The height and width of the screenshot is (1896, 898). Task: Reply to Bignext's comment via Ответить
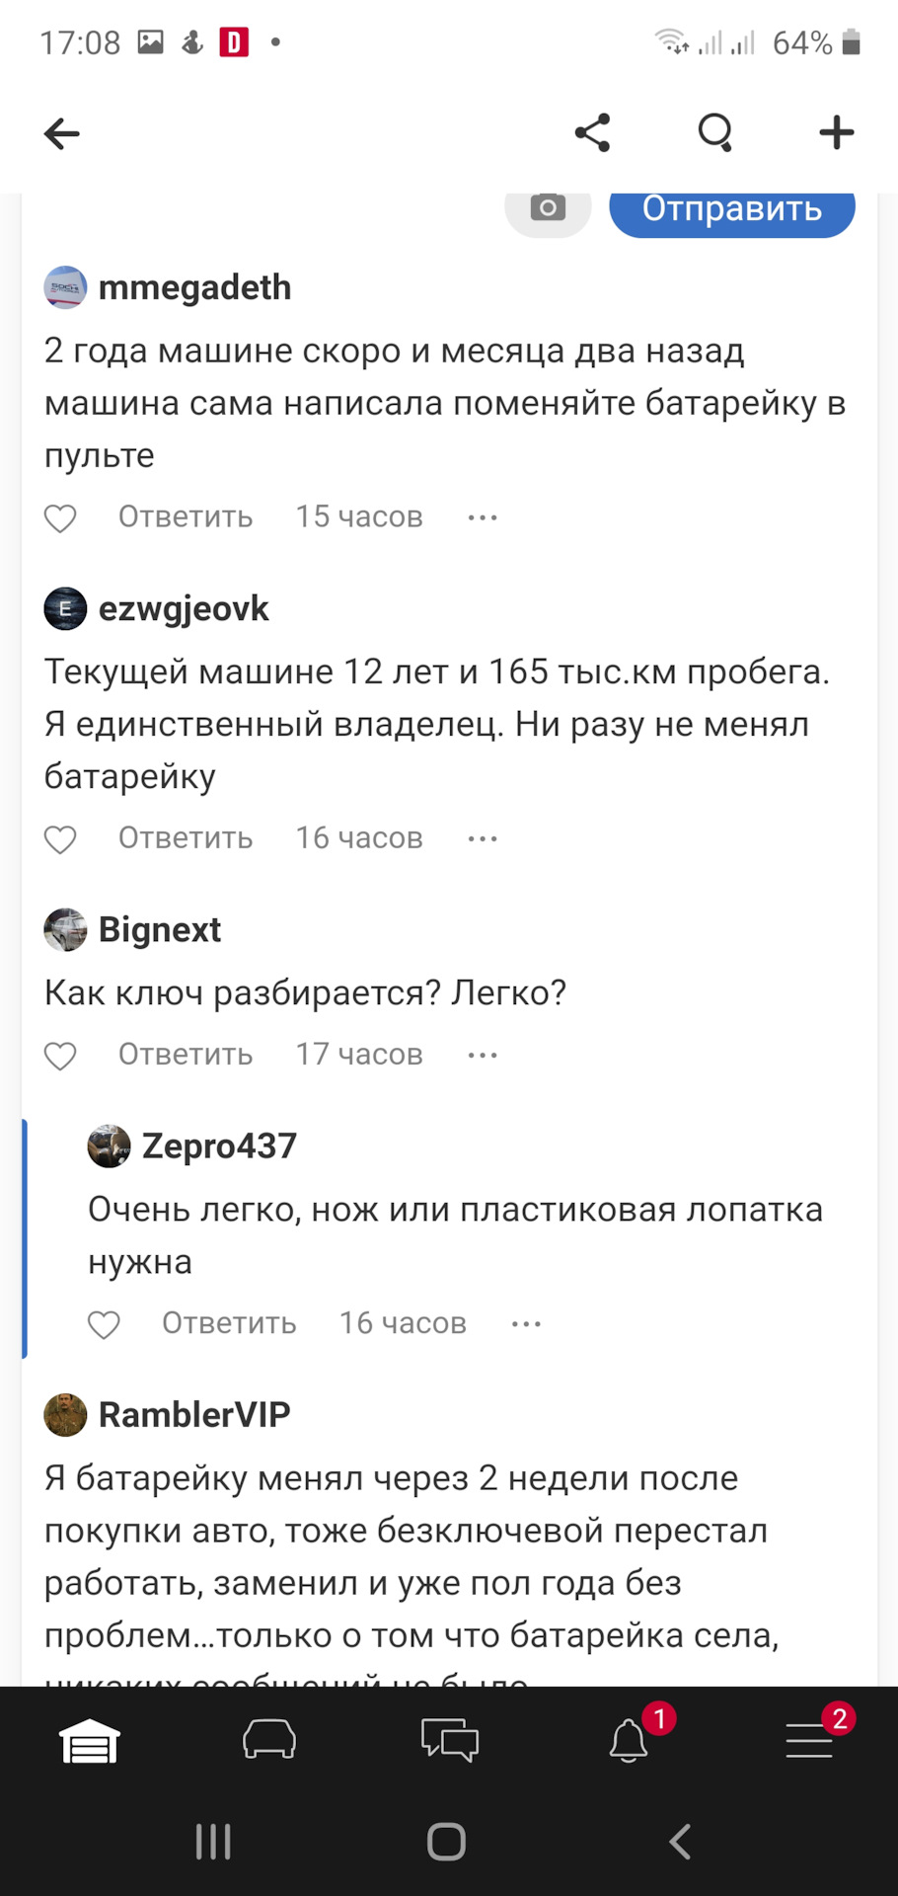(x=186, y=1055)
